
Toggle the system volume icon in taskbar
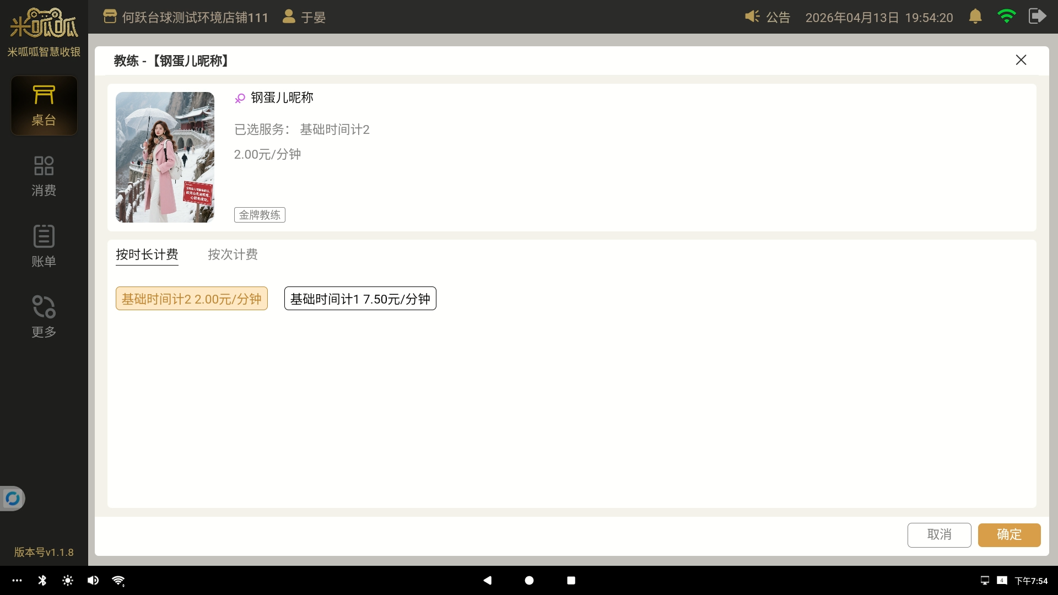coord(93,580)
